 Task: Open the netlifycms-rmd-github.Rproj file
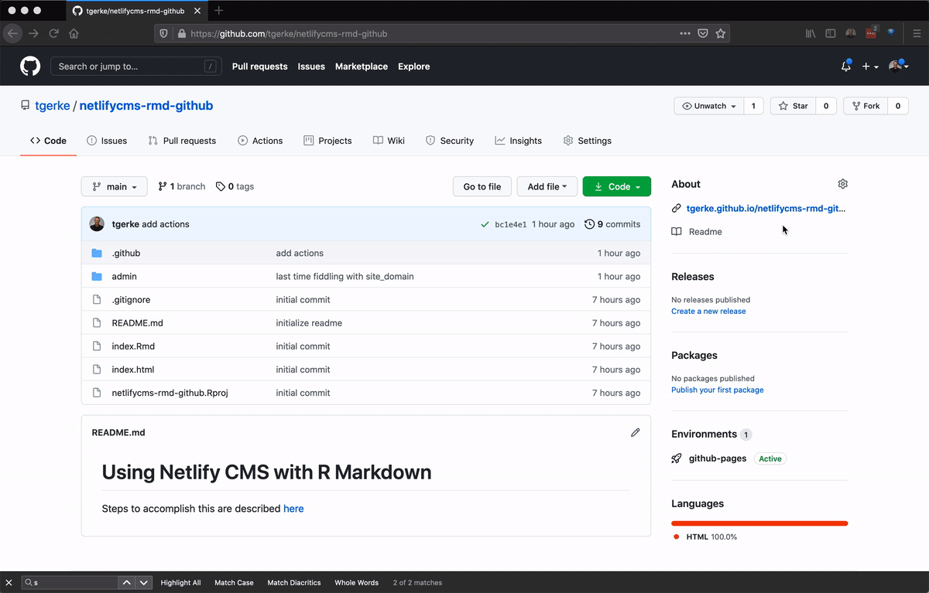[x=170, y=393]
